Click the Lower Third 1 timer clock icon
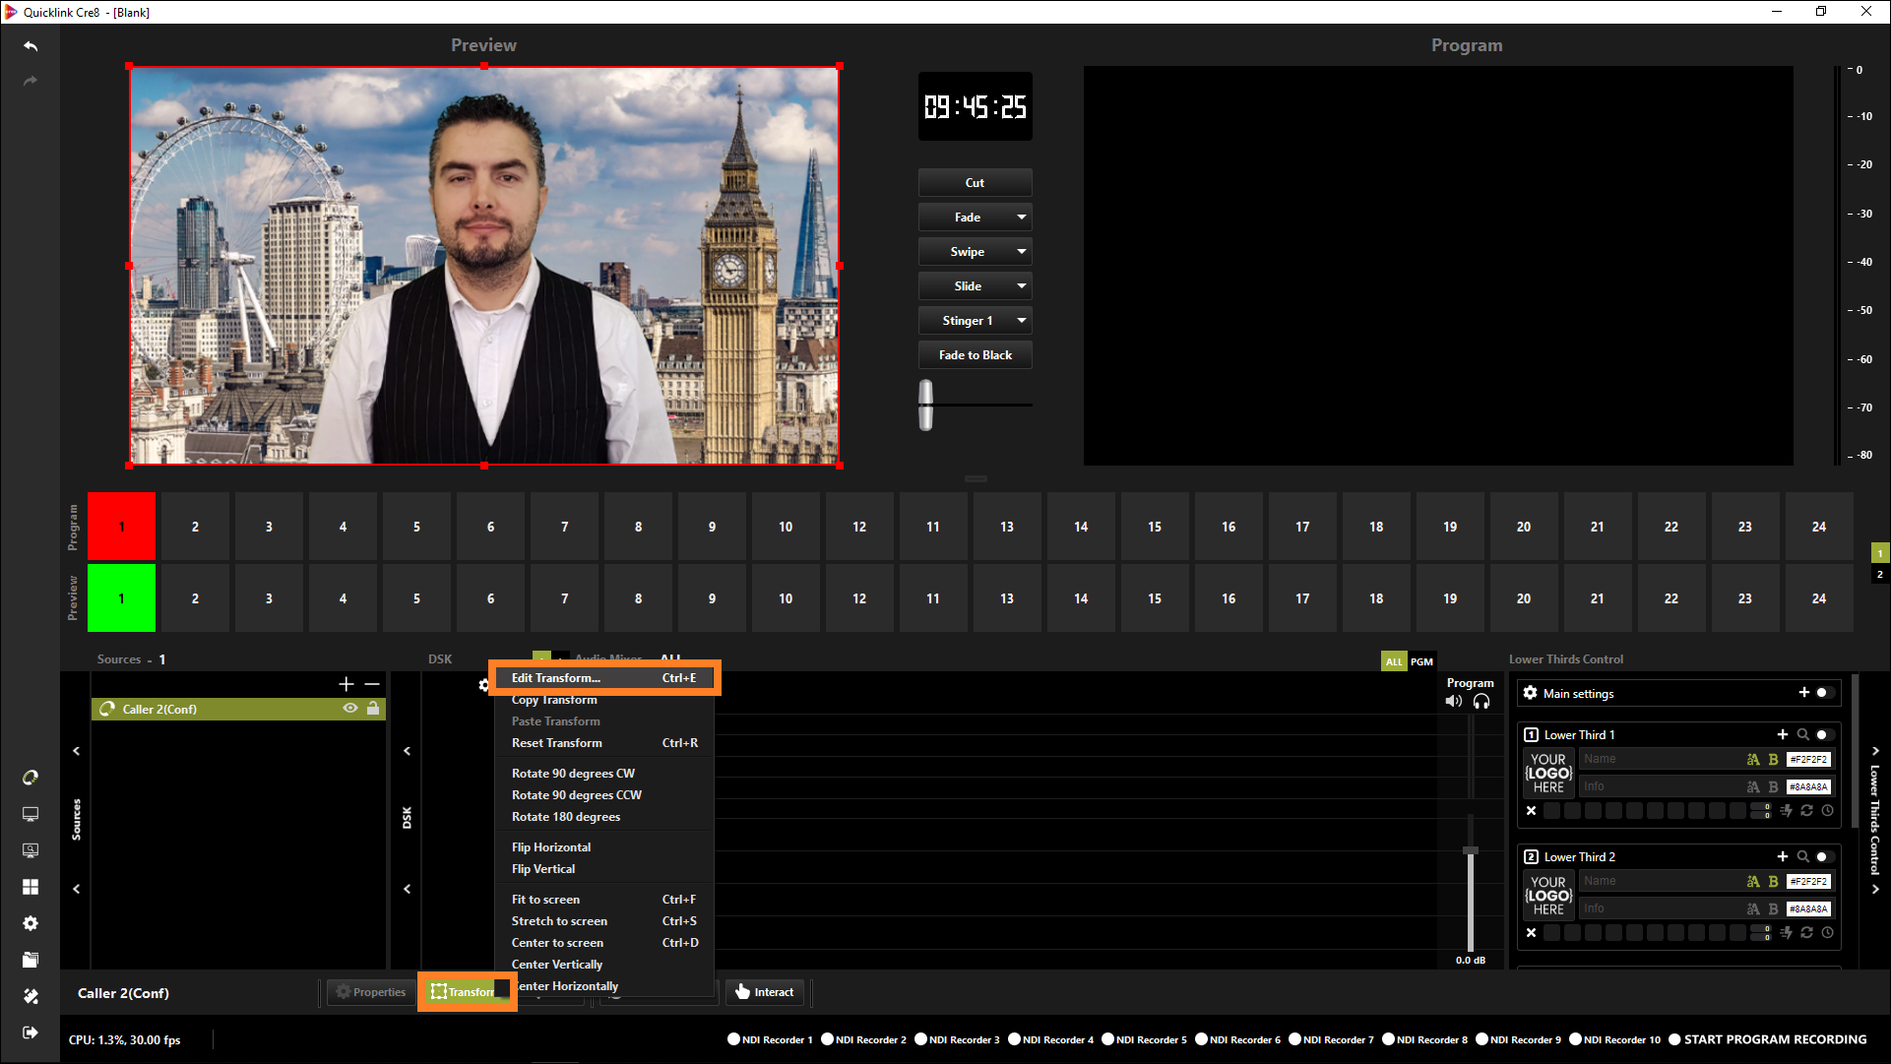 (x=1828, y=811)
